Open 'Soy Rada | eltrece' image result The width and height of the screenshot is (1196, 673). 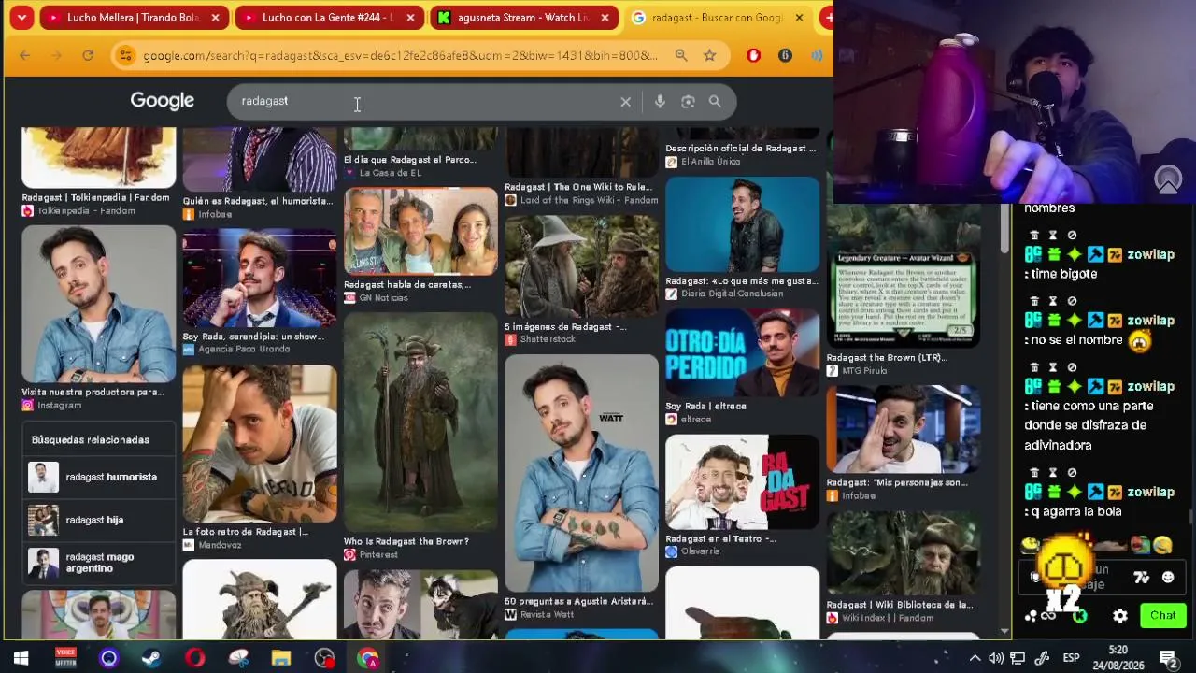click(742, 351)
